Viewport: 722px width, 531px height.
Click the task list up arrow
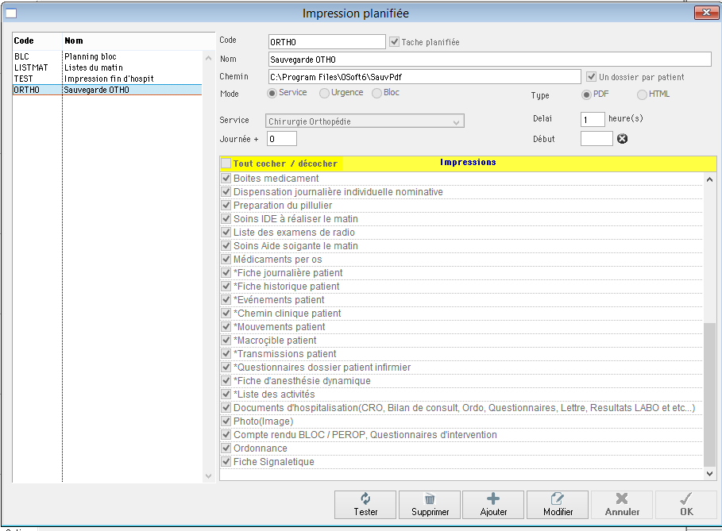[x=209, y=58]
